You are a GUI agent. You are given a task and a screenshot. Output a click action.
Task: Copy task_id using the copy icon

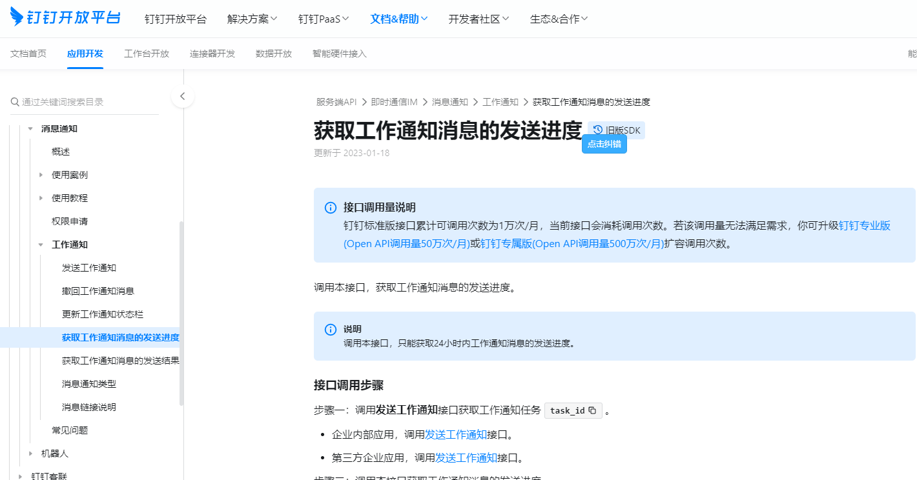(592, 410)
